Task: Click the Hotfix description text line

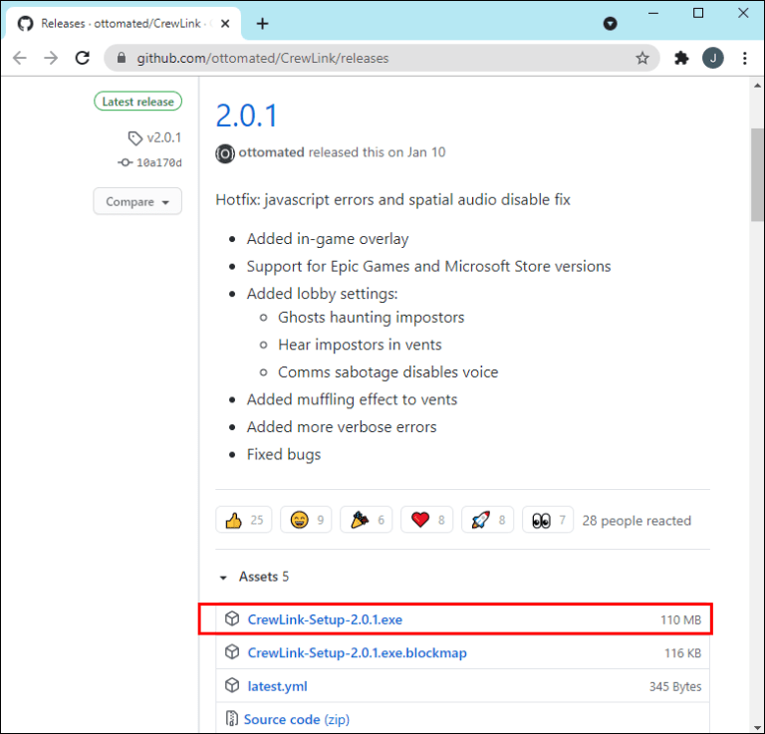Action: (x=392, y=200)
